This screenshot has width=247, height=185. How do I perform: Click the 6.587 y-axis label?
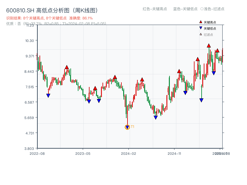[29, 102]
